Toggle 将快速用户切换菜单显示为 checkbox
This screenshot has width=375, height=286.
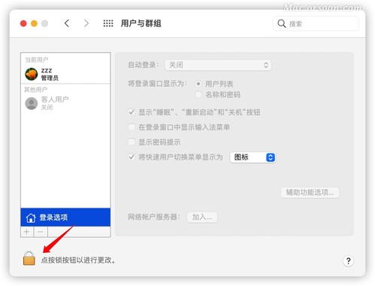point(132,157)
